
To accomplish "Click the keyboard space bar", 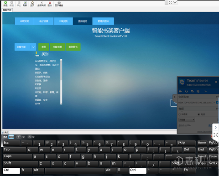I will (x=75, y=171).
